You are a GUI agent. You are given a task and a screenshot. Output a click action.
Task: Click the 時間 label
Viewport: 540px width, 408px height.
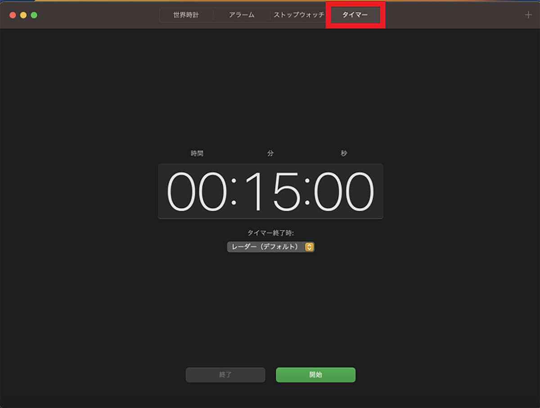click(x=197, y=153)
